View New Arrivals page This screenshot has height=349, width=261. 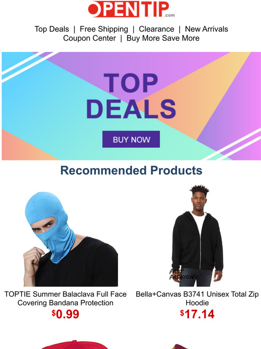[x=207, y=29]
